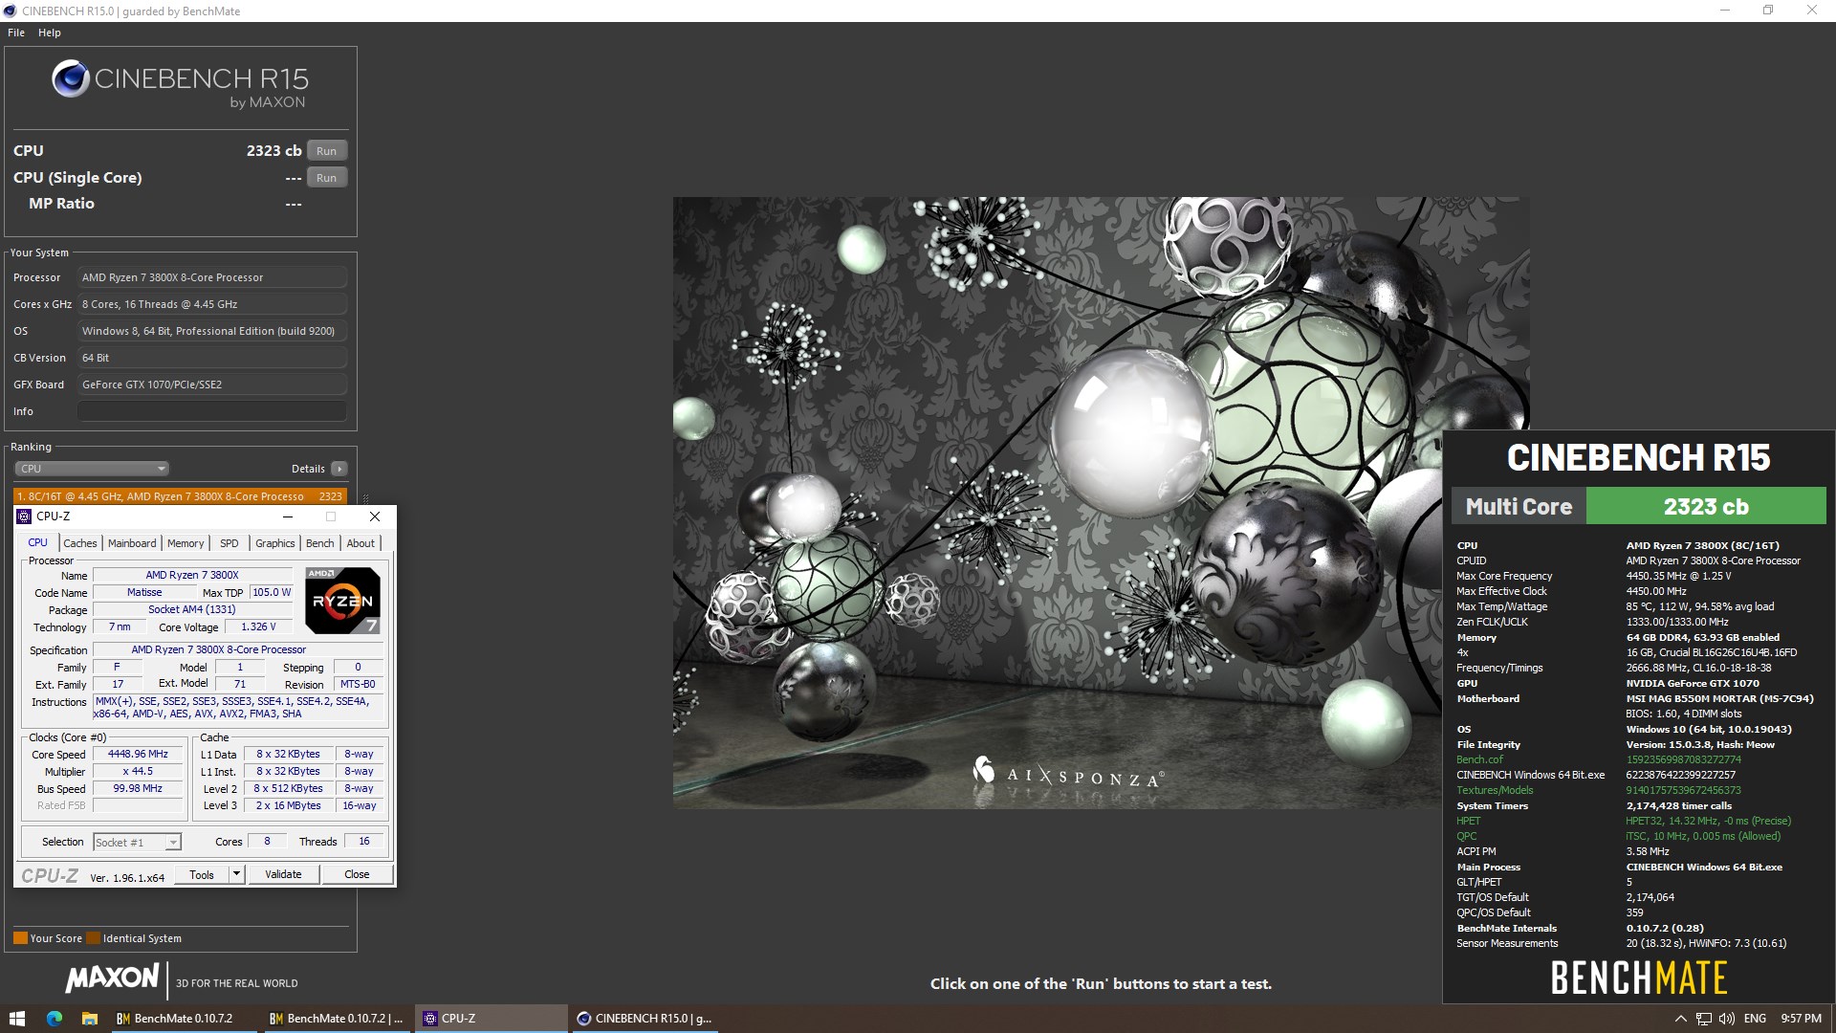Switch to CPU-Z Bench tab
The height and width of the screenshot is (1033, 1836).
pyautogui.click(x=320, y=543)
